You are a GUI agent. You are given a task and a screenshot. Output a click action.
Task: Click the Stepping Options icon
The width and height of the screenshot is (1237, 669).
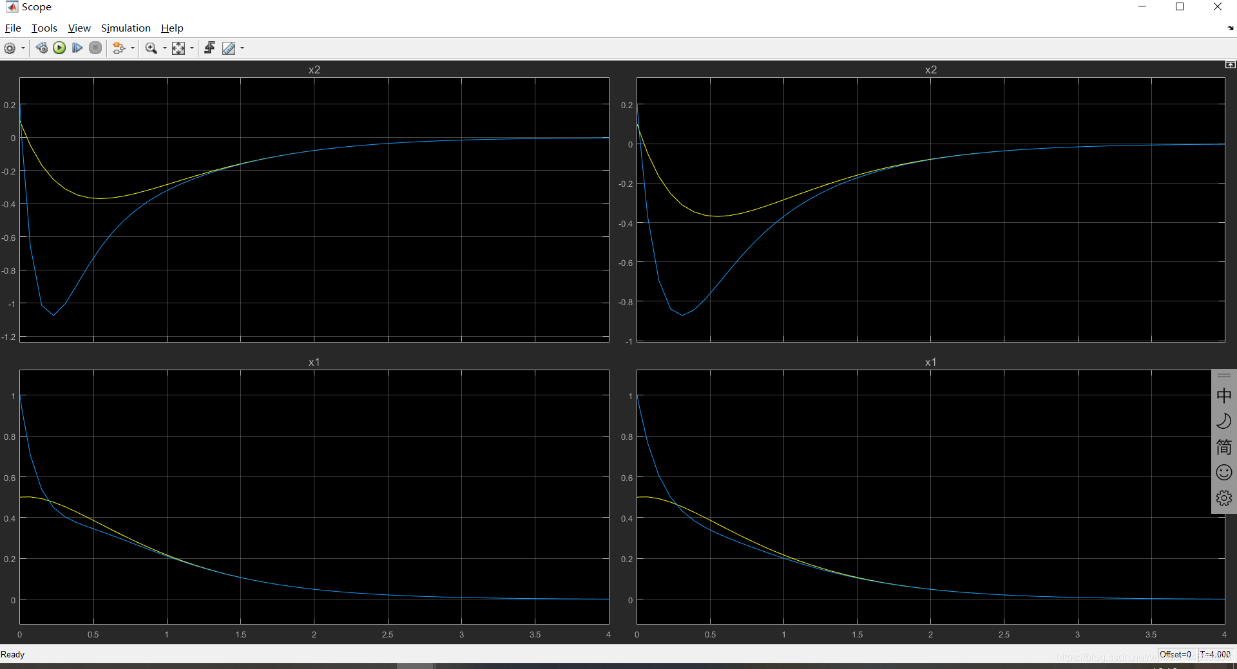[x=41, y=48]
